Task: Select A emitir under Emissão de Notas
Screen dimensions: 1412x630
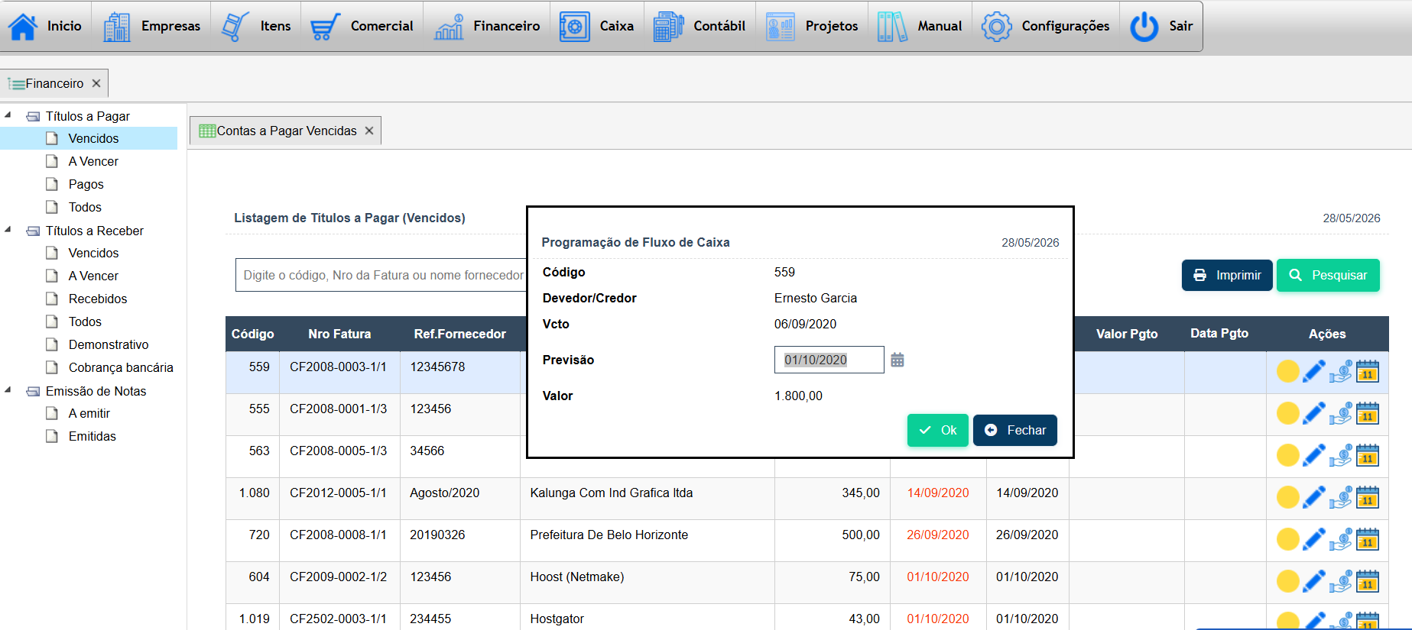Action: 89,413
